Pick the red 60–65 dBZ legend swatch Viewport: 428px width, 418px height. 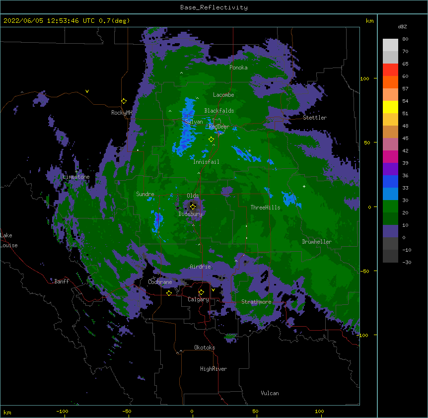point(390,70)
